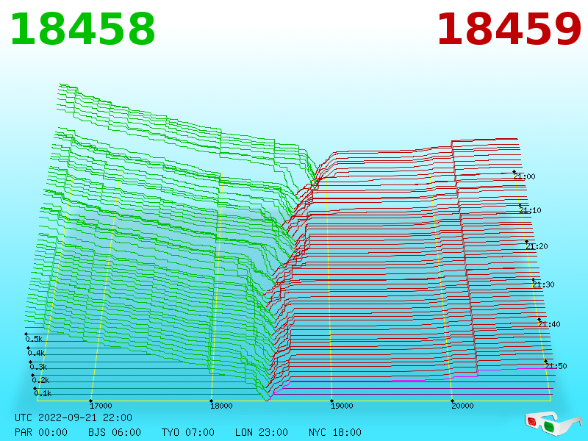Click the 21:00 time axis label
The image size is (588, 441).
tap(525, 176)
